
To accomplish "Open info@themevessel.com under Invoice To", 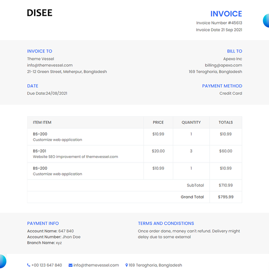I will (x=50, y=65).
